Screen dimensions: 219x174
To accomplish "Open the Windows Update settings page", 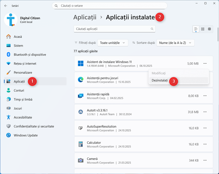I will tap(35, 135).
